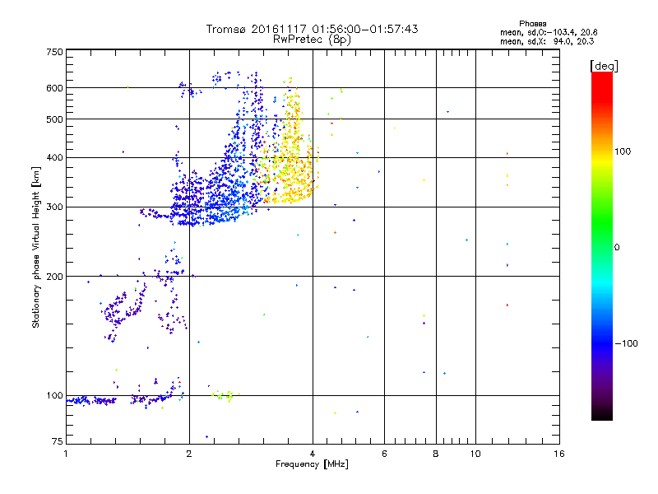
Task: Click x-axis tick label '1'
Action: (66, 454)
